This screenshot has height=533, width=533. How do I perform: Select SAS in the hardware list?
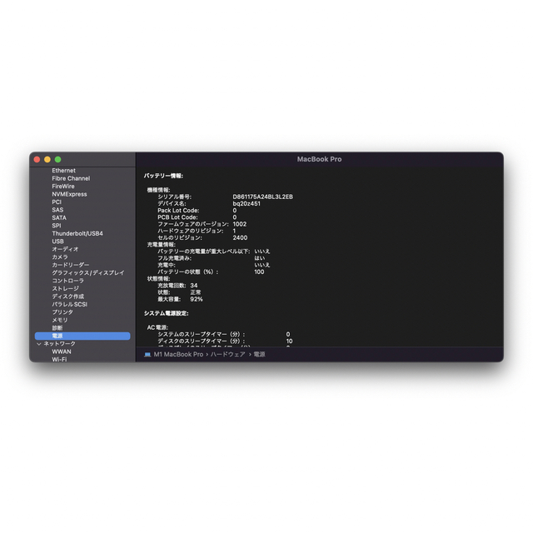pyautogui.click(x=57, y=210)
